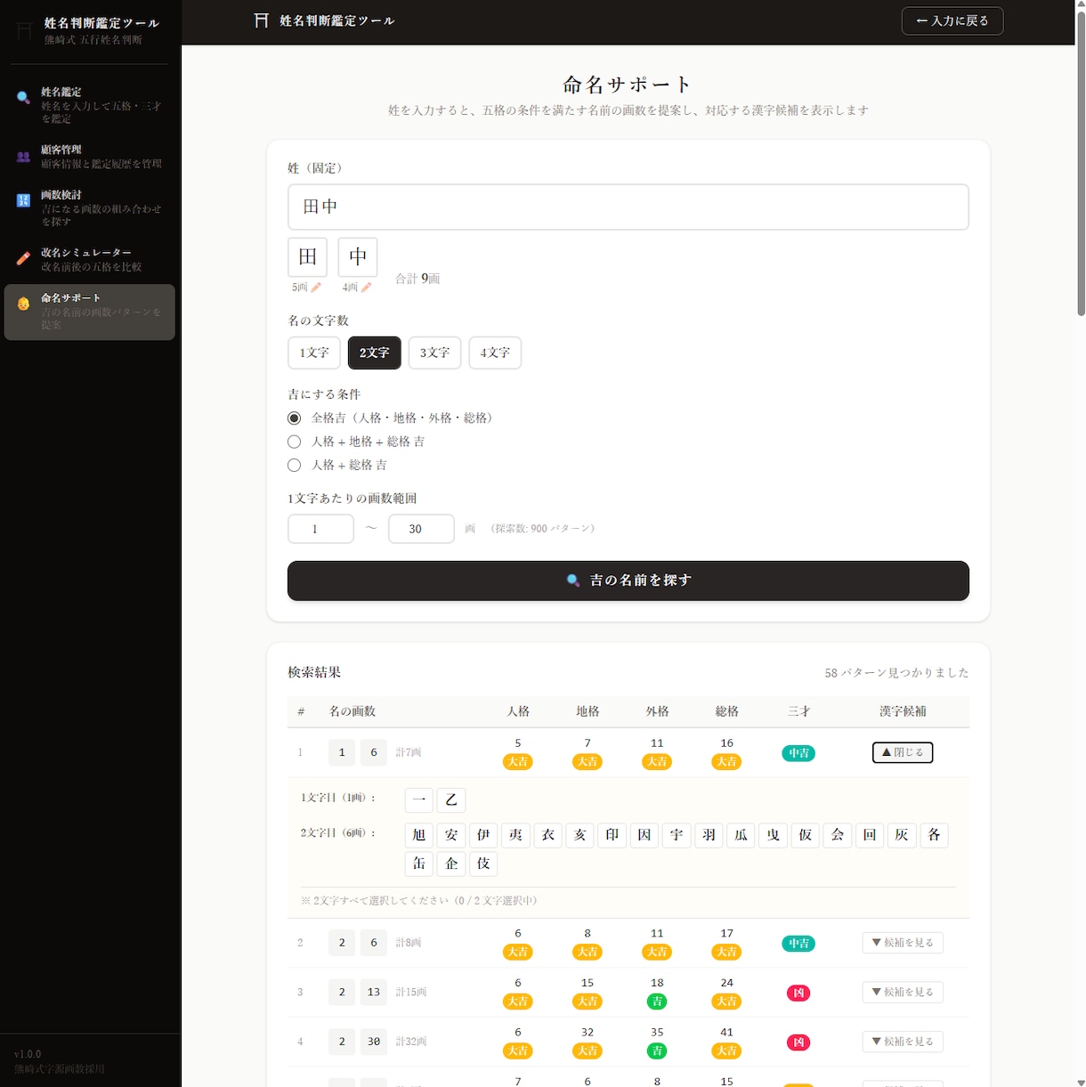
Task: Edit stroke count pencil under 田
Action: coord(316,288)
